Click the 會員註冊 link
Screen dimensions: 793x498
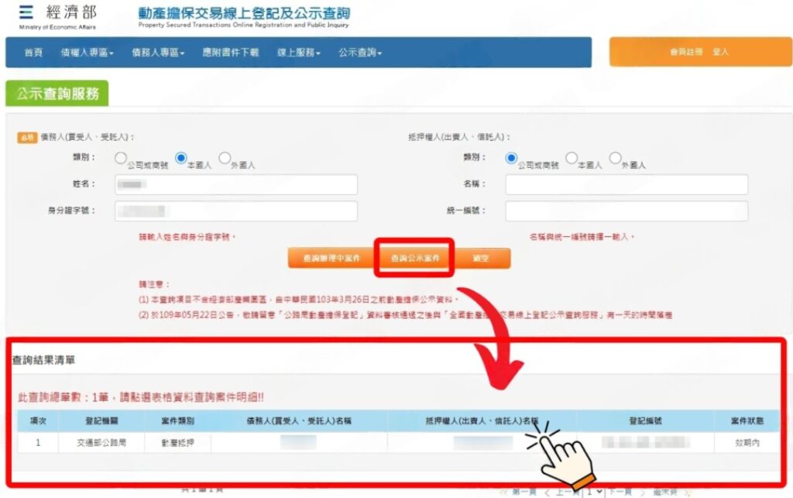tap(686, 52)
